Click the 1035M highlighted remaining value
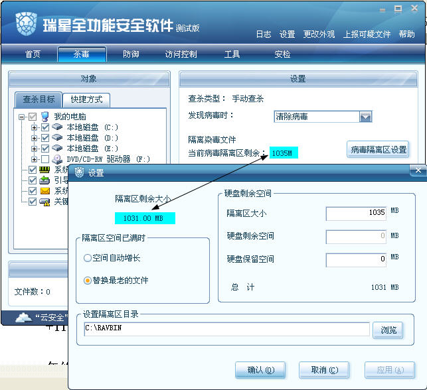Screen dimensions: 427x390 tap(284, 153)
